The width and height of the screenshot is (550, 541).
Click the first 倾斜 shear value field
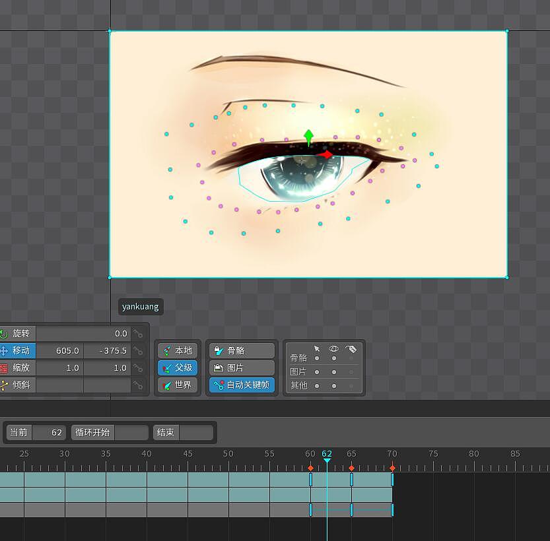(x=59, y=385)
